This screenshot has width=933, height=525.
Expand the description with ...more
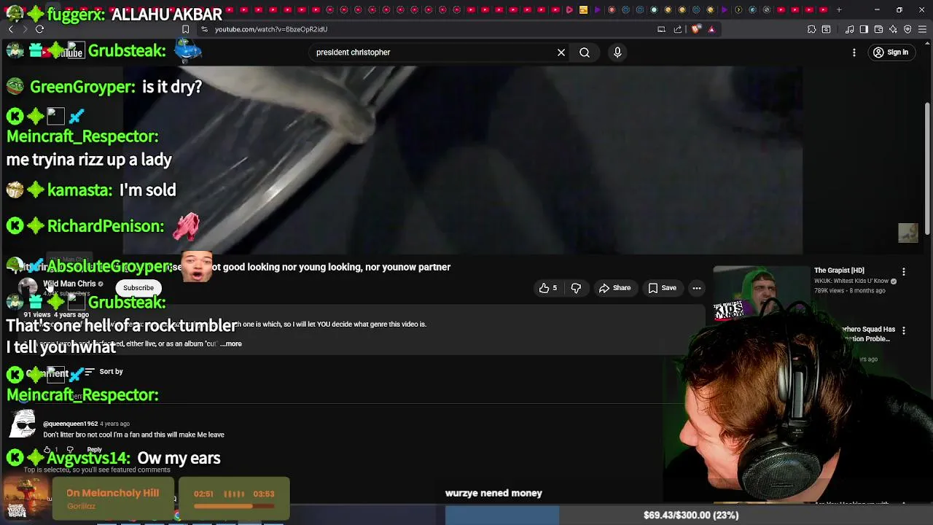(x=230, y=343)
